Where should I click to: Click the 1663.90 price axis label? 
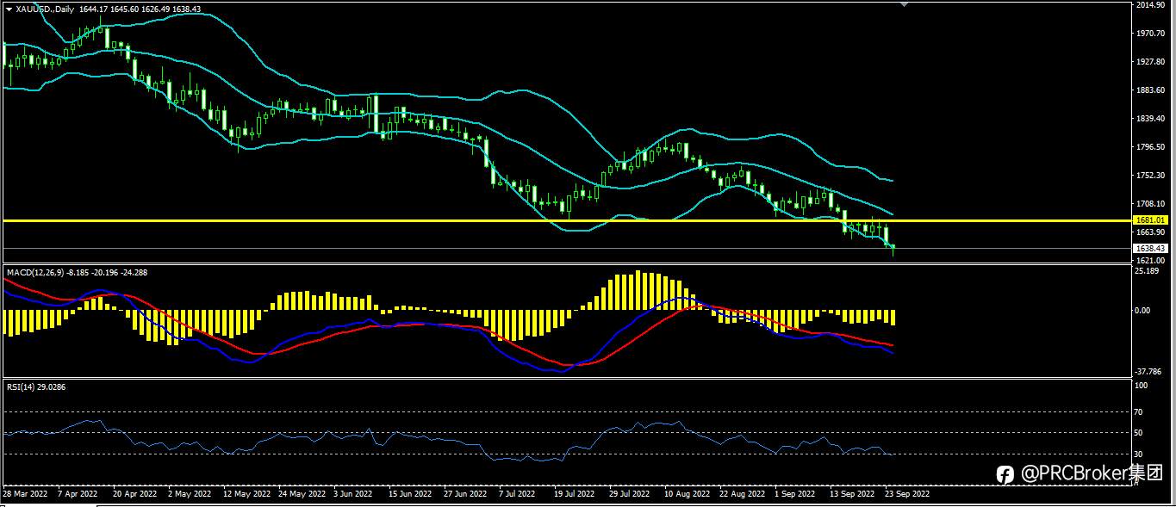pyautogui.click(x=1151, y=232)
